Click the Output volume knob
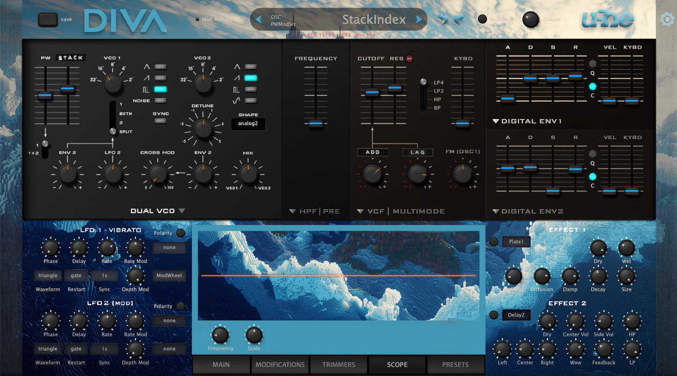Viewport: 677px width, 376px height. point(530,20)
